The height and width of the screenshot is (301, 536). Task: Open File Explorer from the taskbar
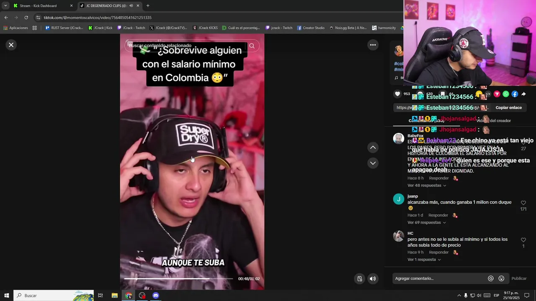tap(114, 296)
